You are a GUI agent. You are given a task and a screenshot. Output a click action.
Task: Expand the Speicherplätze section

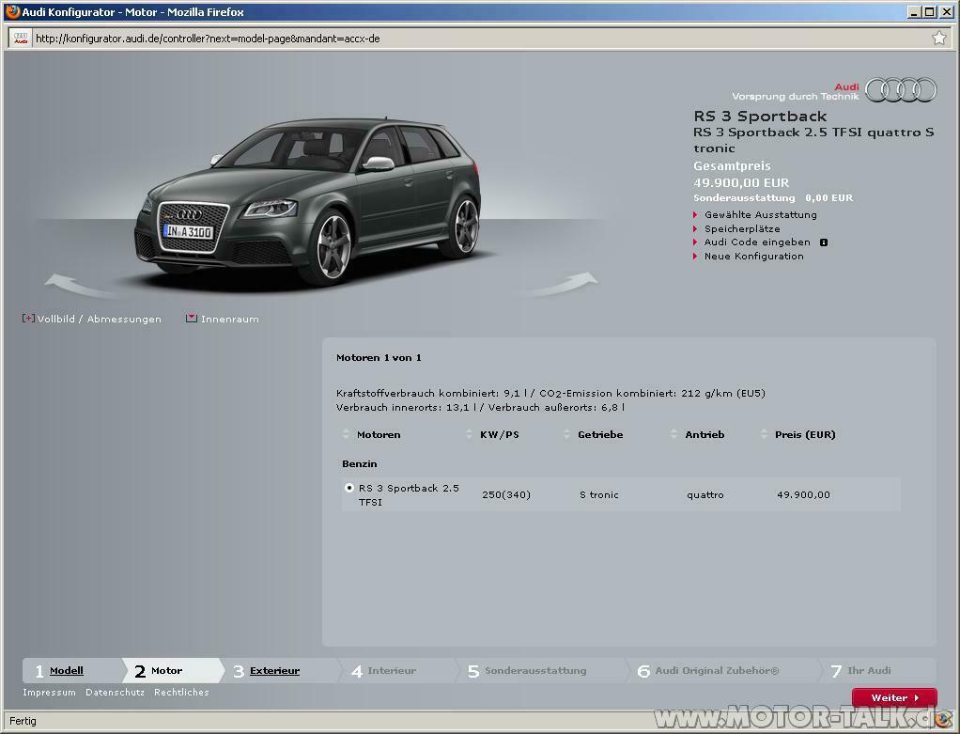tap(741, 228)
